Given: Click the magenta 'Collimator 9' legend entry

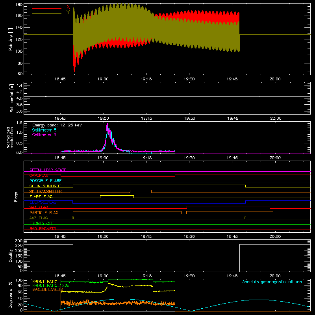Looking at the screenshot, I should tap(44, 135).
